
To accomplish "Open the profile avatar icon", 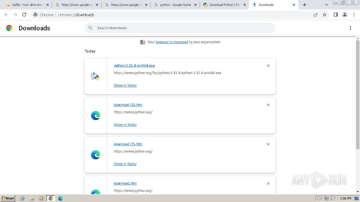I will [345, 15].
